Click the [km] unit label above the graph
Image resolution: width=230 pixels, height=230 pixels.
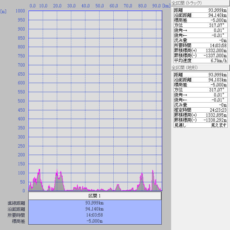click(x=166, y=6)
